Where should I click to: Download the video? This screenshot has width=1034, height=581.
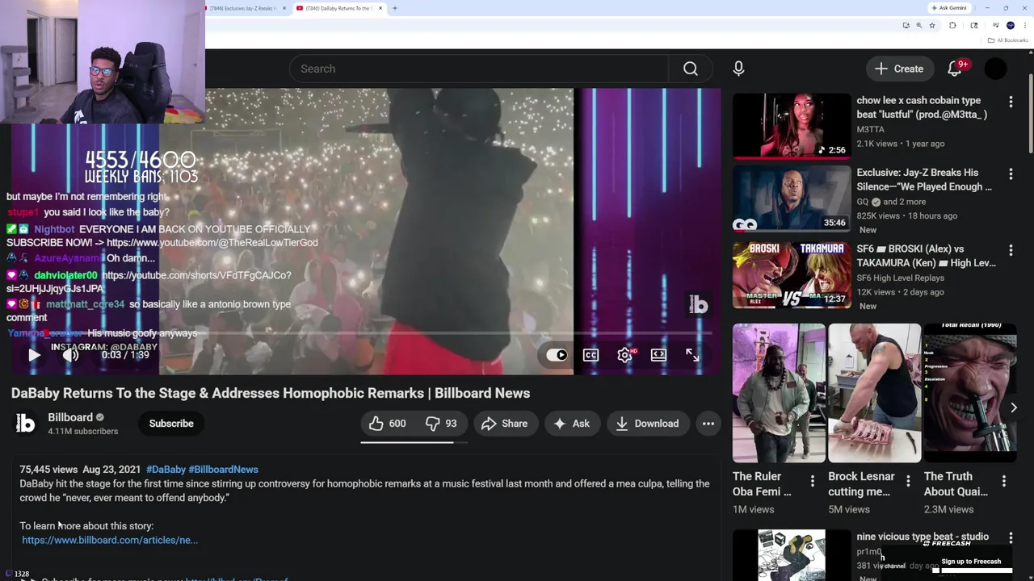[x=647, y=423]
